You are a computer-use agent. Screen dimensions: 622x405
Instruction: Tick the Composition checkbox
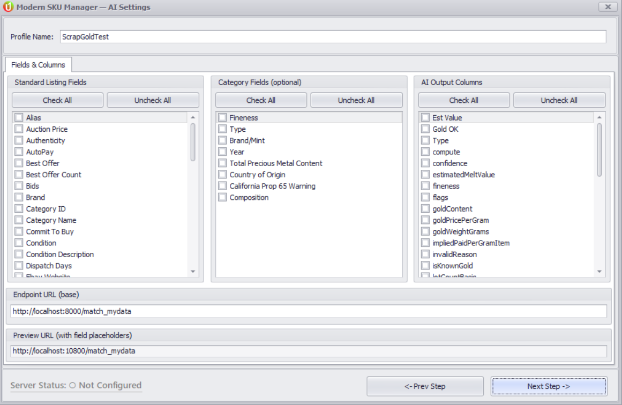tap(222, 197)
